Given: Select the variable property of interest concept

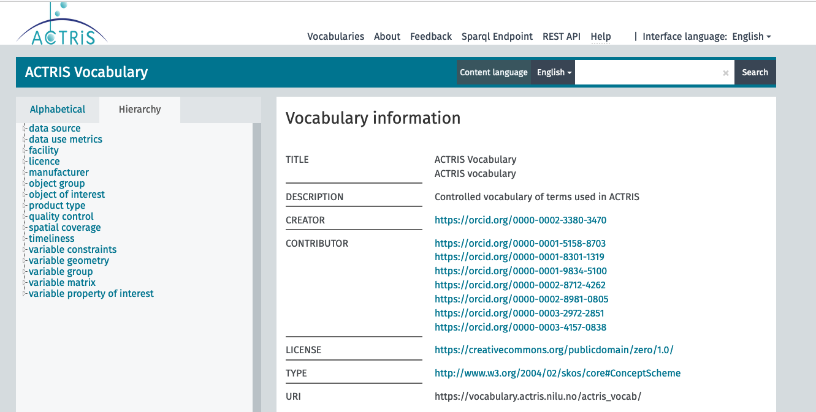Looking at the screenshot, I should tap(91, 294).
